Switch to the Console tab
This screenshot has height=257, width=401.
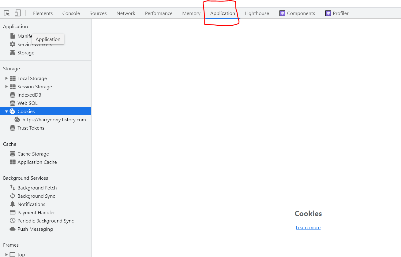tap(71, 13)
